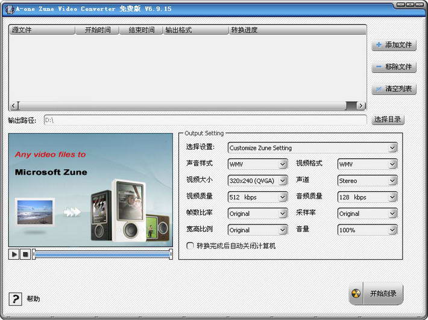The image size is (428, 320).
Task: Click the 输出格式 column header
Action: (196, 30)
